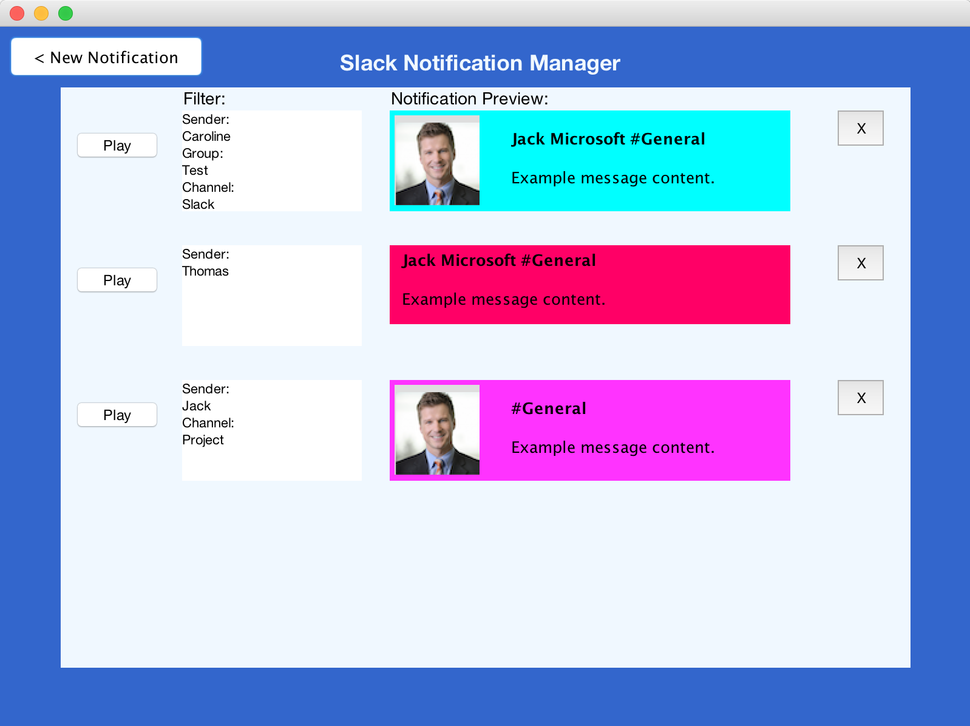
Task: Click the Slack Notification Manager title
Action: (480, 63)
